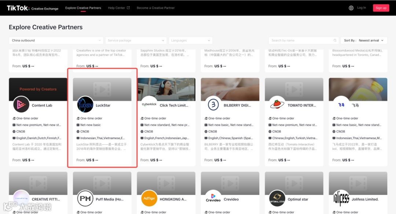Click the external link icon beside Help Center

point(128,8)
